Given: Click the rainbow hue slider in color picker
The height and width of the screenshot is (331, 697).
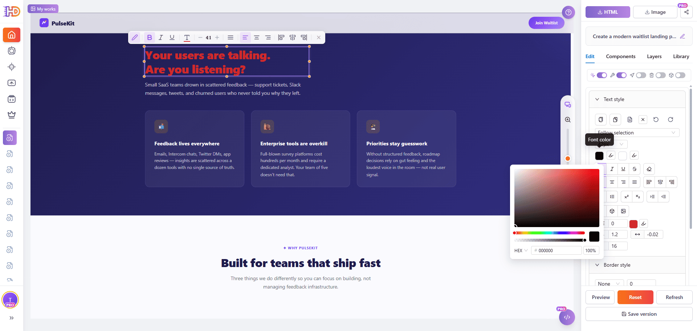Looking at the screenshot, I should click(550, 233).
